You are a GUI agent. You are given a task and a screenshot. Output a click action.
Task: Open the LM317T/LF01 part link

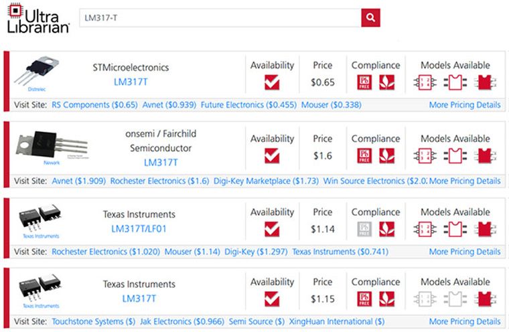(x=139, y=229)
